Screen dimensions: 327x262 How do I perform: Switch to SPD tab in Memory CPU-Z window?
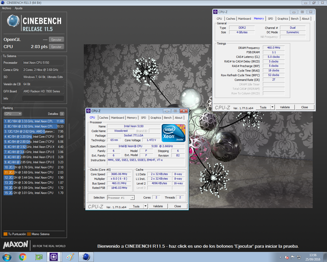coord(271,19)
